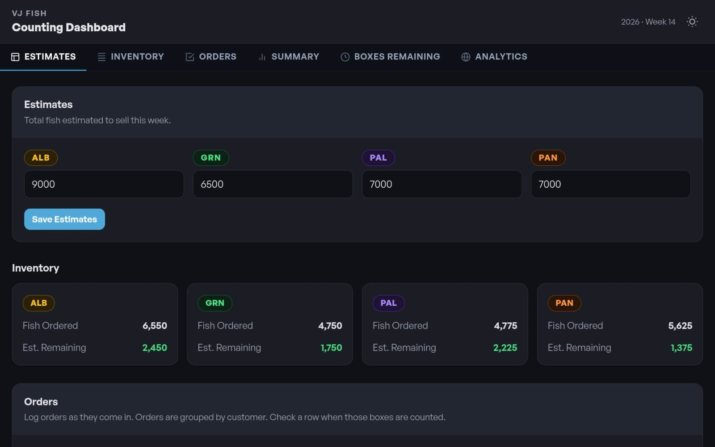Click the ALB badge in Inventory card
The width and height of the screenshot is (715, 447).
39,303
